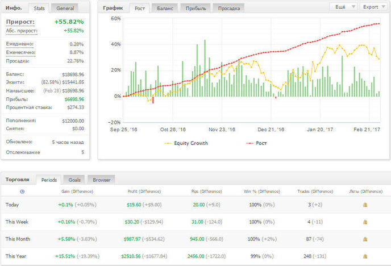
Task: Click the Pips (Difference) column header
Action: [x=206, y=192]
